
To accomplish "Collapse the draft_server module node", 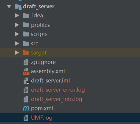I will coord(9,6).
